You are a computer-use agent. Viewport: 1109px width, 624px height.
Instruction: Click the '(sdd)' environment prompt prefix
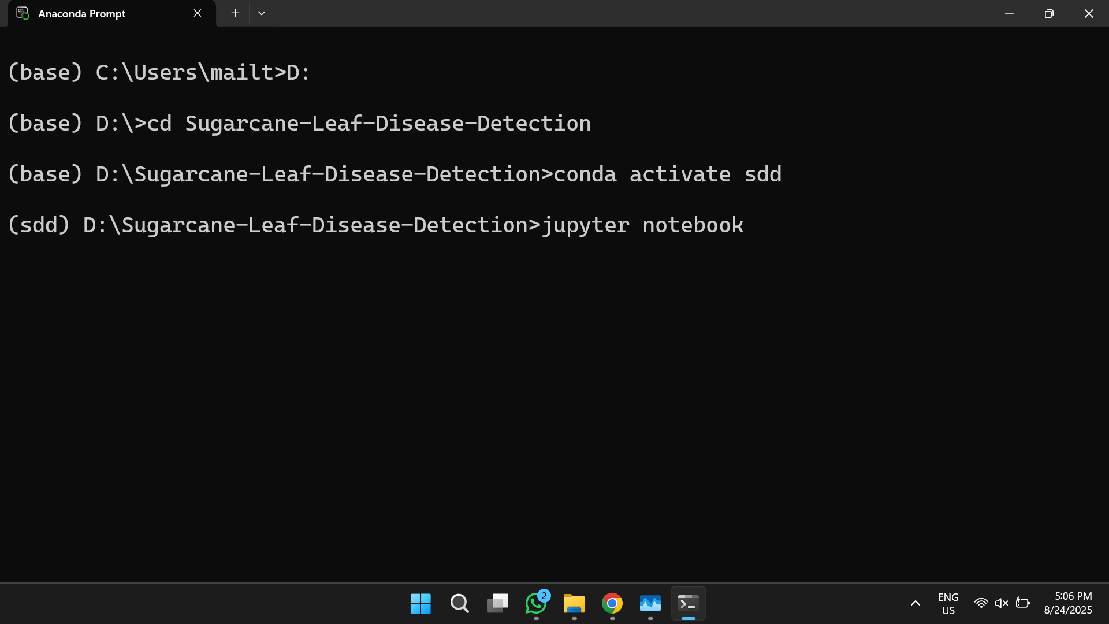coord(39,225)
